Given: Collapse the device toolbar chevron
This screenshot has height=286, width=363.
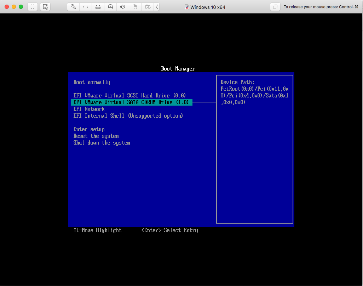Looking at the screenshot, I should [x=157, y=7].
